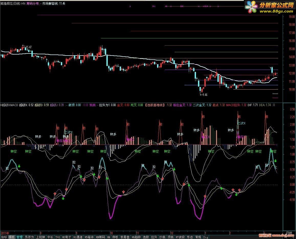Click the MACD拉升: 1.32 readout
The image size is (296, 239).
pyautogui.click(x=236, y=105)
